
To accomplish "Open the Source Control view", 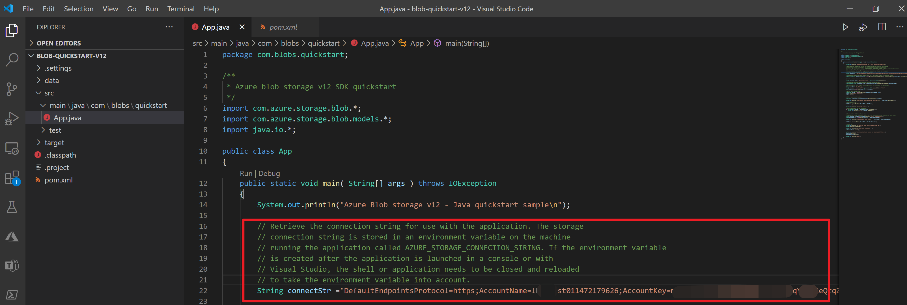I will 12,89.
